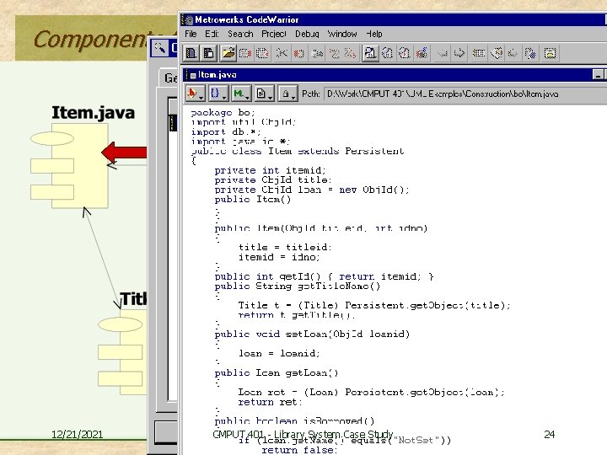607x455 pixels.
Task: Click the slide number 24
Action: [x=550, y=434]
